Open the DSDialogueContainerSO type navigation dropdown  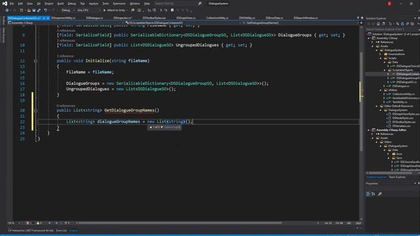coord(182,23)
